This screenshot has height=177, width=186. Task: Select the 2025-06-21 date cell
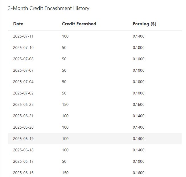coord(23,116)
